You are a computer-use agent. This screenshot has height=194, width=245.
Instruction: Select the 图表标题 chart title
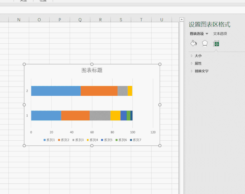coord(92,70)
